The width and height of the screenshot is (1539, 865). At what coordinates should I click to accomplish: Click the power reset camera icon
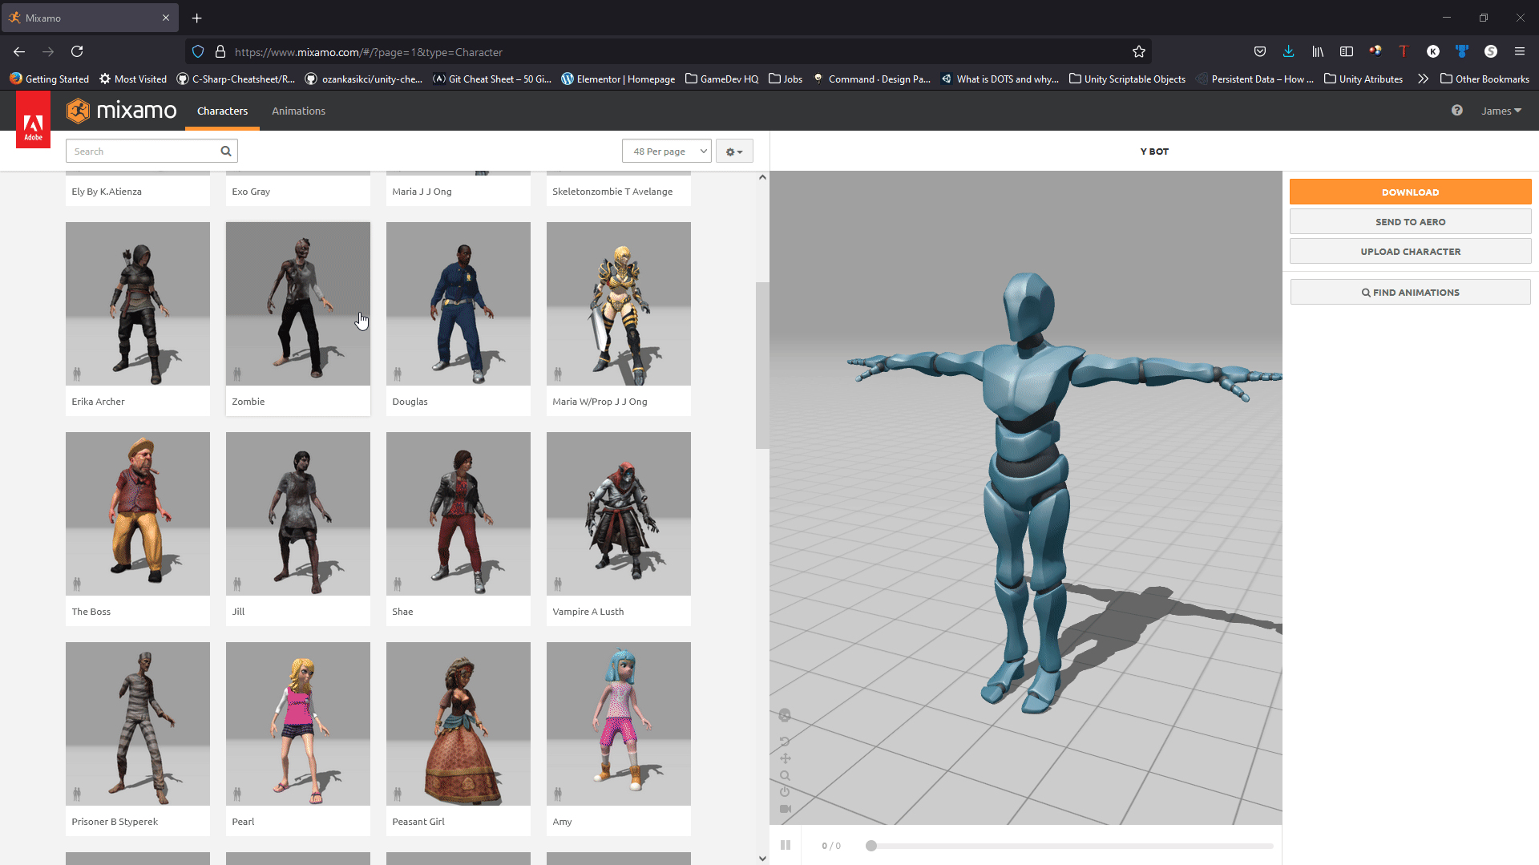[x=785, y=792]
